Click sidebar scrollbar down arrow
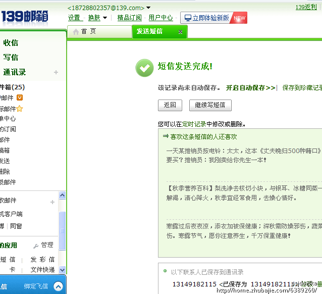The width and height of the screenshot is (322, 294). [62, 270]
